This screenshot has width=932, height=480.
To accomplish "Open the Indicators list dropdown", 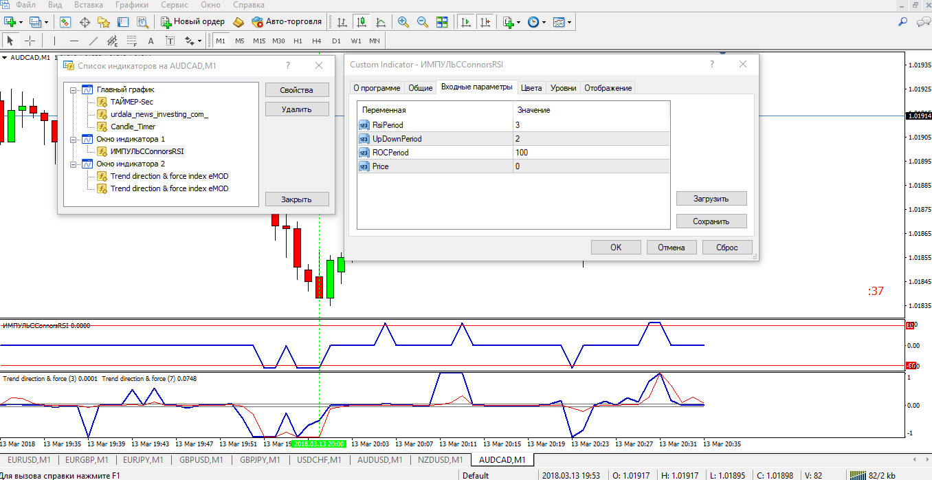I will point(511,22).
